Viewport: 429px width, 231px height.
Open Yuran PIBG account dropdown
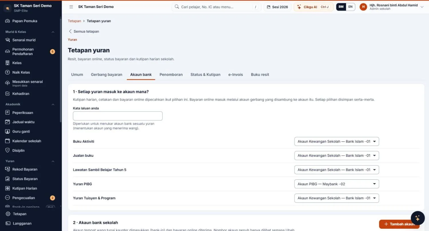[x=336, y=184]
